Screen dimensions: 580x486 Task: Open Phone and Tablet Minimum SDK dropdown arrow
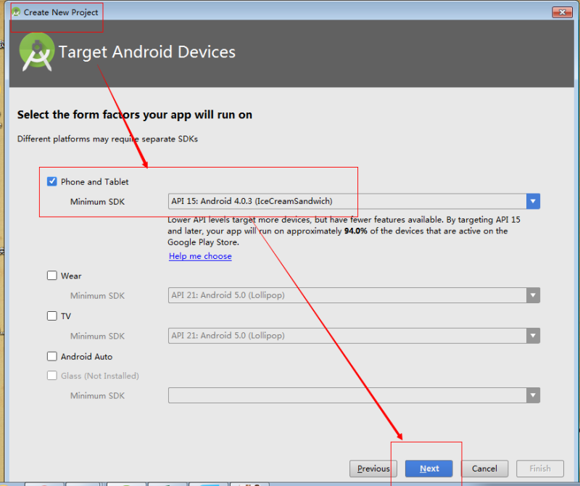(x=533, y=202)
